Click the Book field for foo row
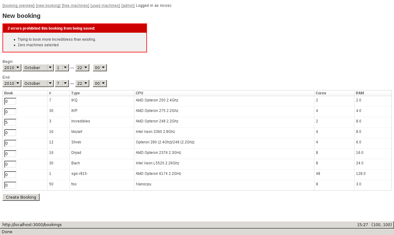This screenshot has width=394, height=235. (10, 185)
